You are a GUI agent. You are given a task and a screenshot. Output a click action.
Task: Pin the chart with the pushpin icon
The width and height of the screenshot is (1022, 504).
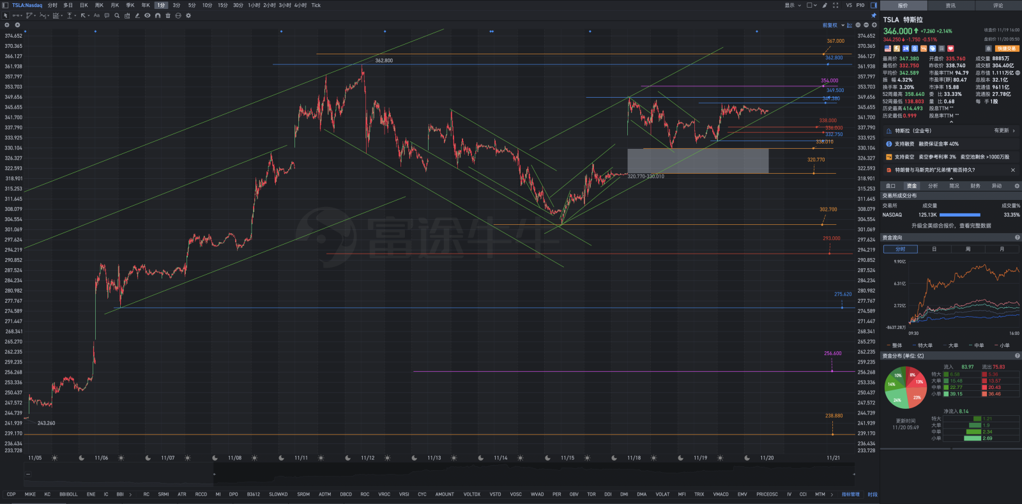(874, 15)
